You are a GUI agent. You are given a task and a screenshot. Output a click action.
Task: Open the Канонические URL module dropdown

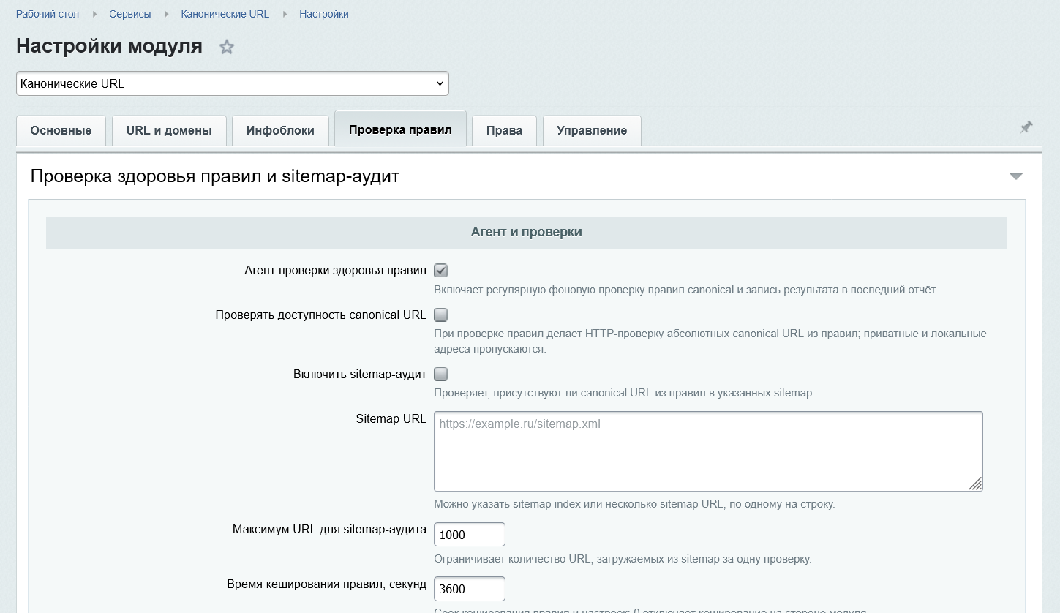[x=233, y=83]
